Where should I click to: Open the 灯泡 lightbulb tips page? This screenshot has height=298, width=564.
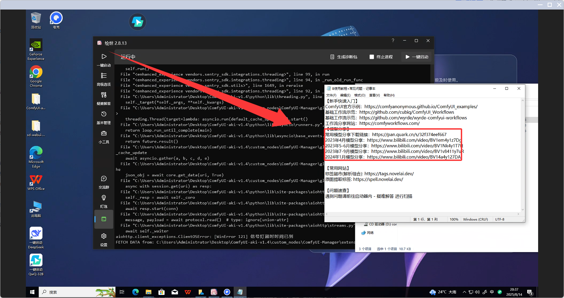pyautogui.click(x=104, y=201)
